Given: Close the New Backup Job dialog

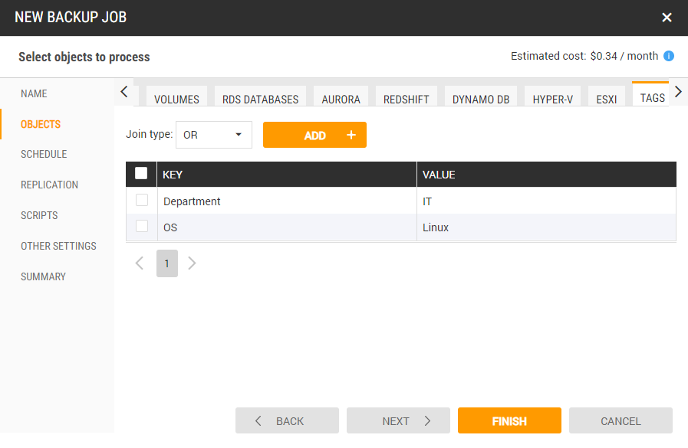Looking at the screenshot, I should [x=667, y=18].
